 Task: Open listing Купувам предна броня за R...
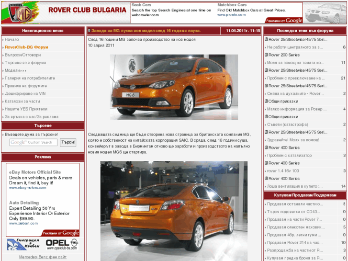[295, 258]
